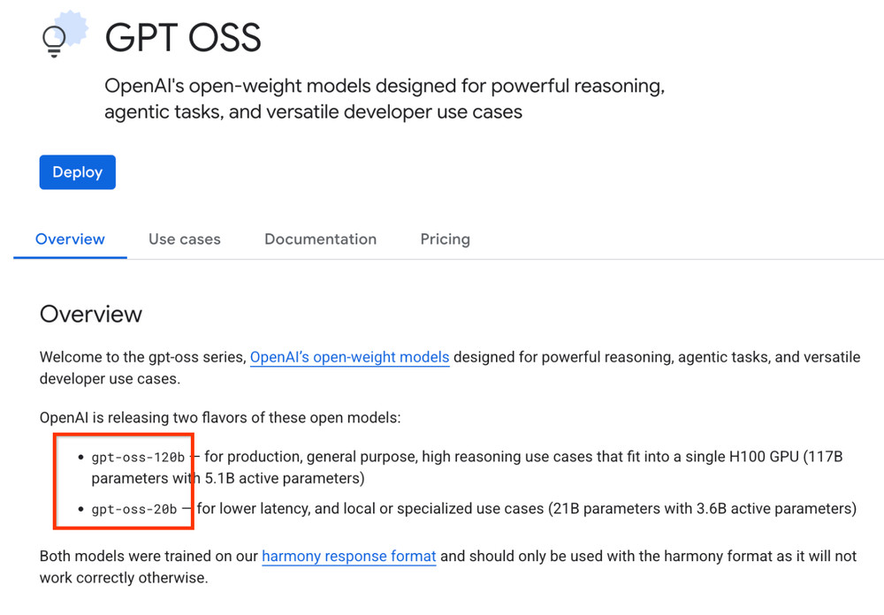Click the lightbulb icon beside GPT OSS

55,40
